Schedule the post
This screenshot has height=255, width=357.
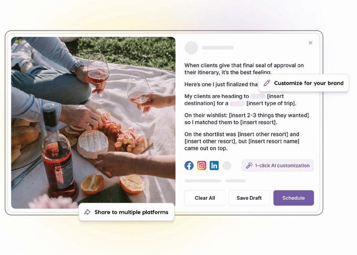click(293, 198)
